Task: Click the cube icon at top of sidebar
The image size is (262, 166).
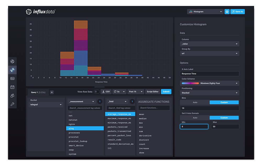Action: pos(12,62)
